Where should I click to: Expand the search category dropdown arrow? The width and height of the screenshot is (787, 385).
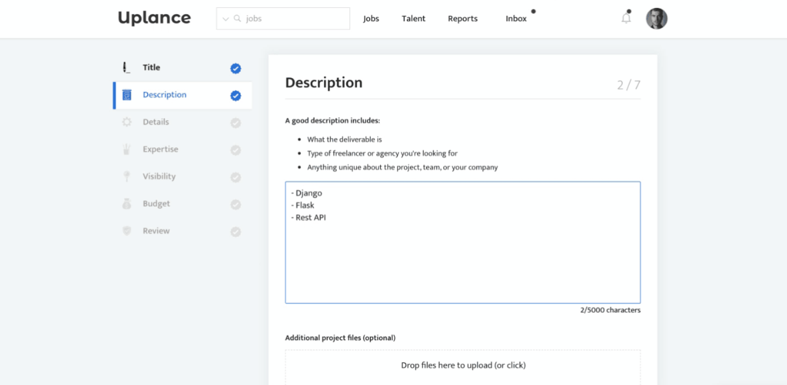[x=225, y=19]
